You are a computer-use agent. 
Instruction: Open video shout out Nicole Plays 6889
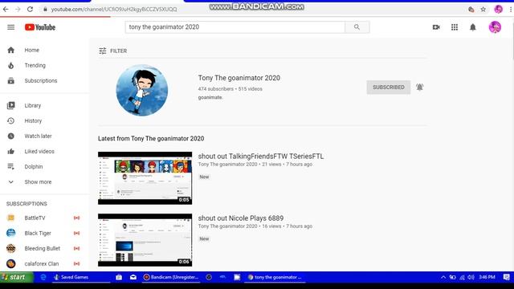pos(241,218)
